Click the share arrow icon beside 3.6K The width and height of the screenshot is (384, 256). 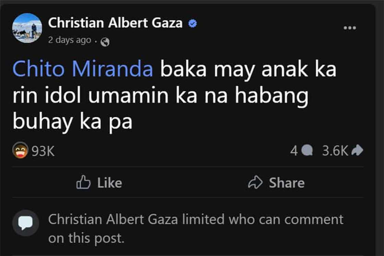pyautogui.click(x=357, y=150)
